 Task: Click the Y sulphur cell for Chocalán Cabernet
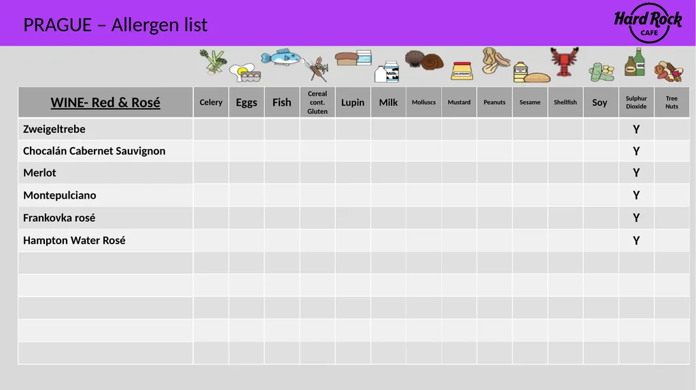(x=636, y=151)
